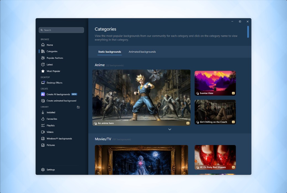
Task: Open the Latest label
Action: (50, 65)
